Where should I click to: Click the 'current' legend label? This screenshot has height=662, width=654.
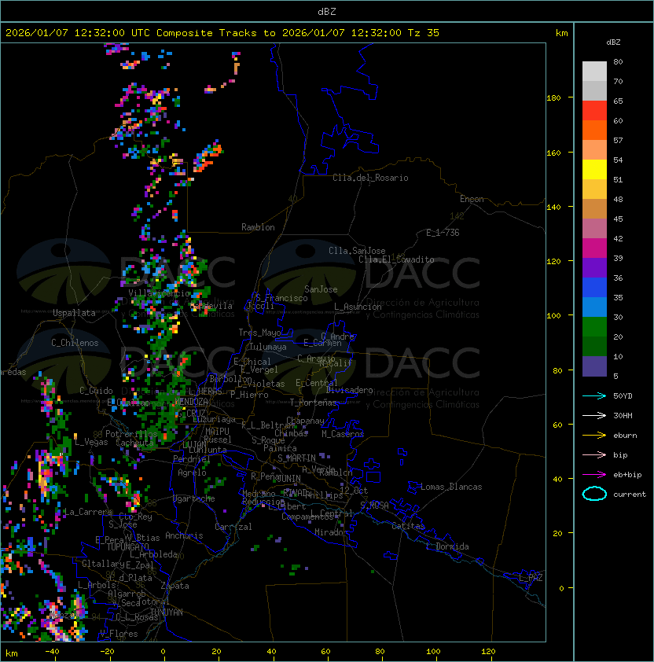pos(630,495)
